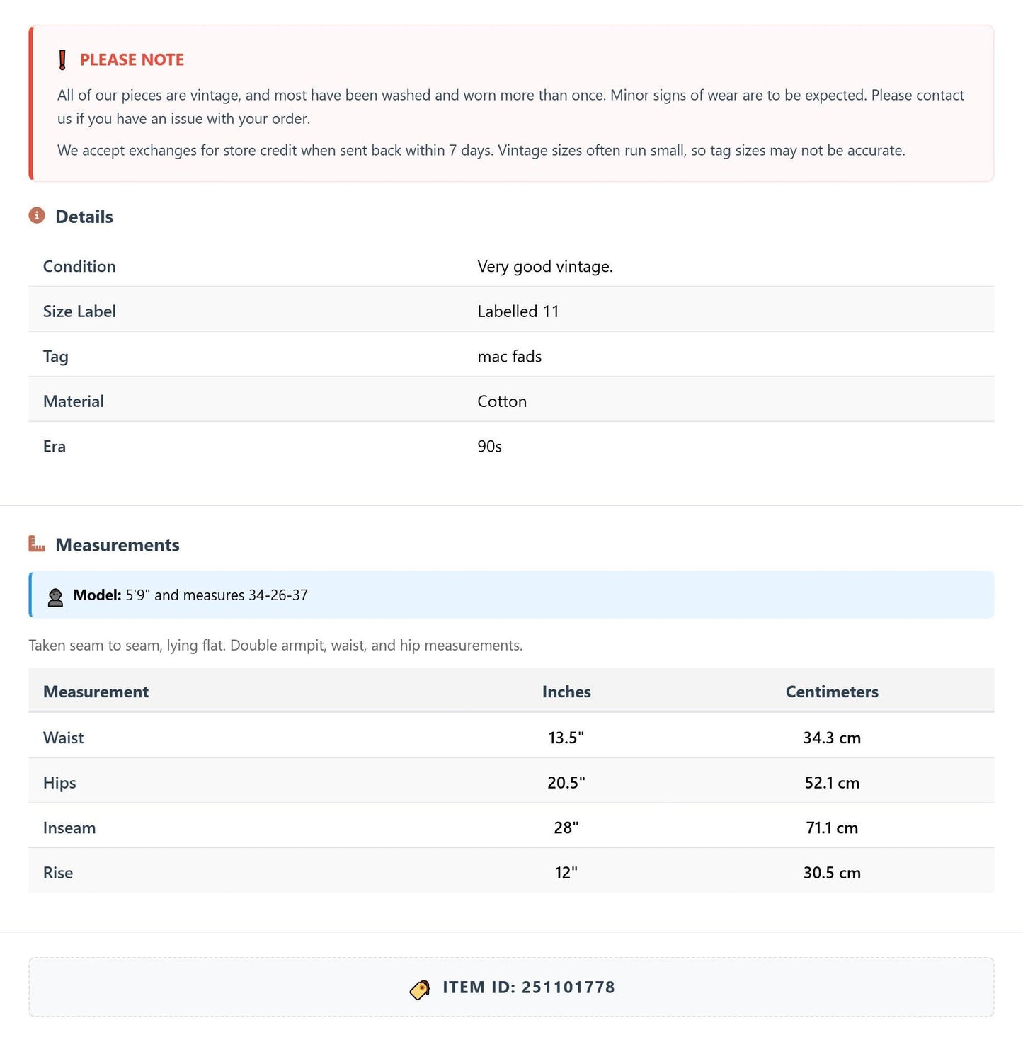Click the price tag icon beside Item ID
Viewport: 1023px width, 1042px height.
[x=420, y=989]
